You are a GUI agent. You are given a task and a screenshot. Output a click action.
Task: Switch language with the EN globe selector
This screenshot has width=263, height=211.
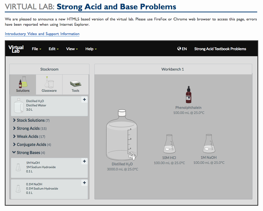tap(182, 49)
